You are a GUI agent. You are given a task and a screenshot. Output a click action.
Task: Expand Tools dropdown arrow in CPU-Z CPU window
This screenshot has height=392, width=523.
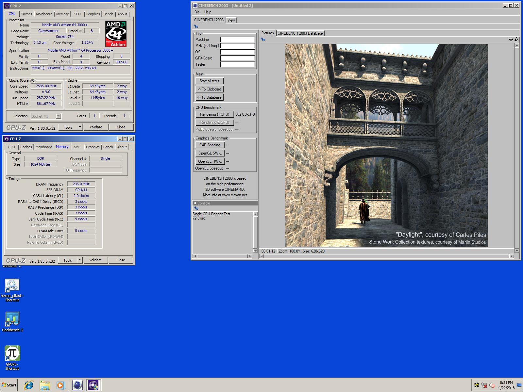[80, 127]
